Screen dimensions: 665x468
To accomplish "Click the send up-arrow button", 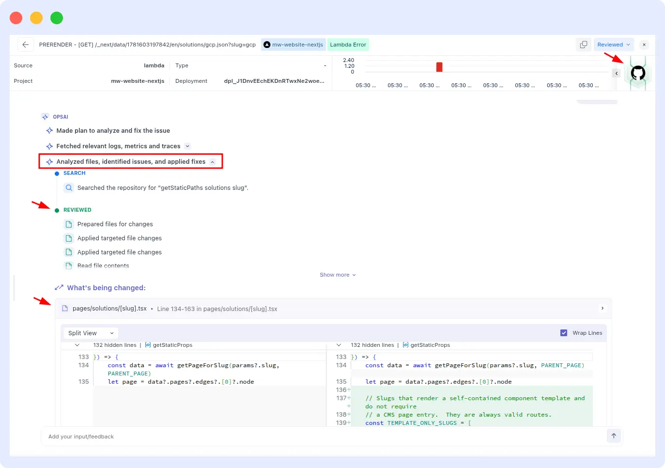I will [x=613, y=436].
